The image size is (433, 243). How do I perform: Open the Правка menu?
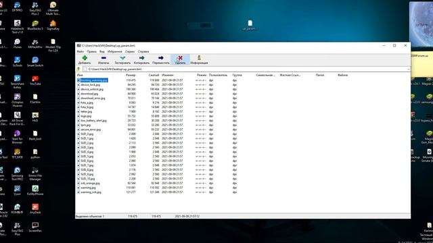click(x=92, y=51)
